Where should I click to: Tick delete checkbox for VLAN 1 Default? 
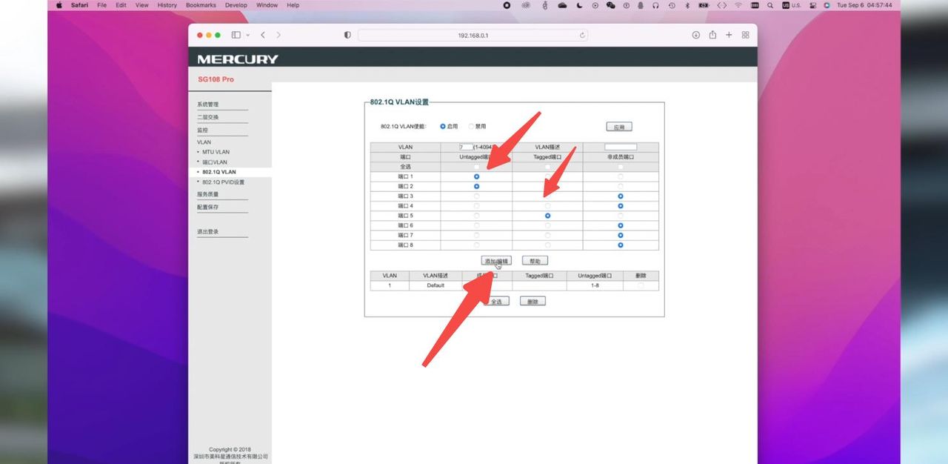click(640, 285)
